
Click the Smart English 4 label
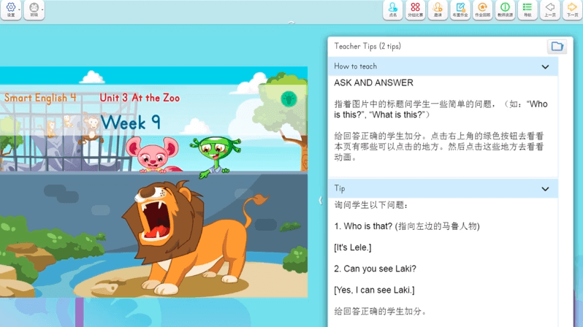(40, 98)
